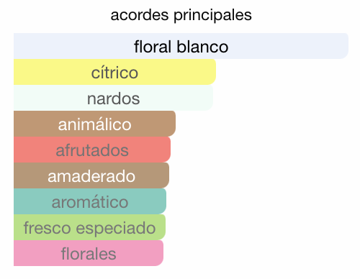Click the 'afrutados' label text

(92, 150)
